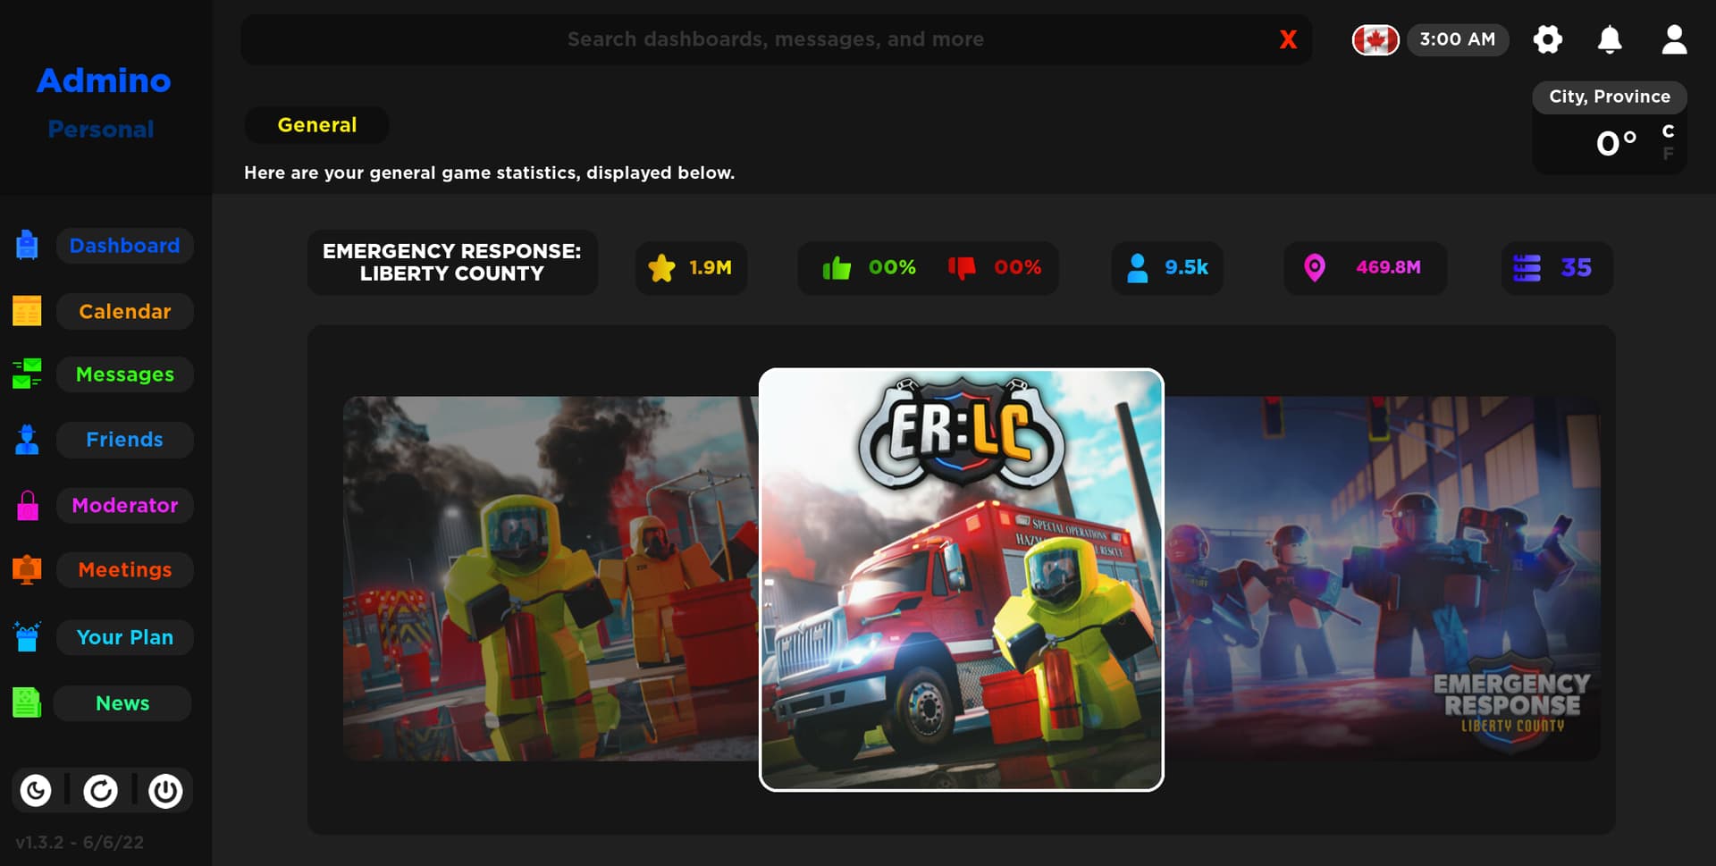Image resolution: width=1716 pixels, height=866 pixels.
Task: Switch temperature unit to Celsius
Action: tap(1668, 131)
